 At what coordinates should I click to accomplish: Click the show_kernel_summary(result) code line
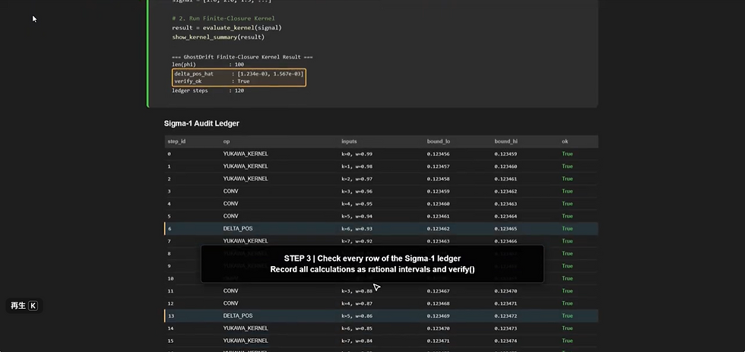[x=218, y=36]
